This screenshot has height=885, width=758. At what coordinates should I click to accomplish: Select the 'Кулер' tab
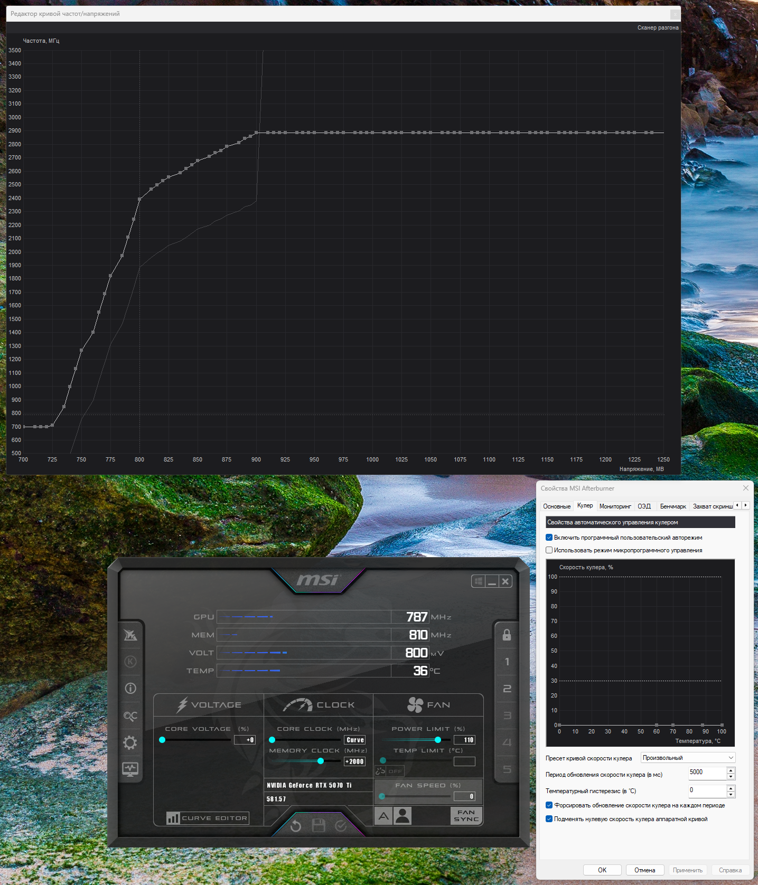(585, 506)
